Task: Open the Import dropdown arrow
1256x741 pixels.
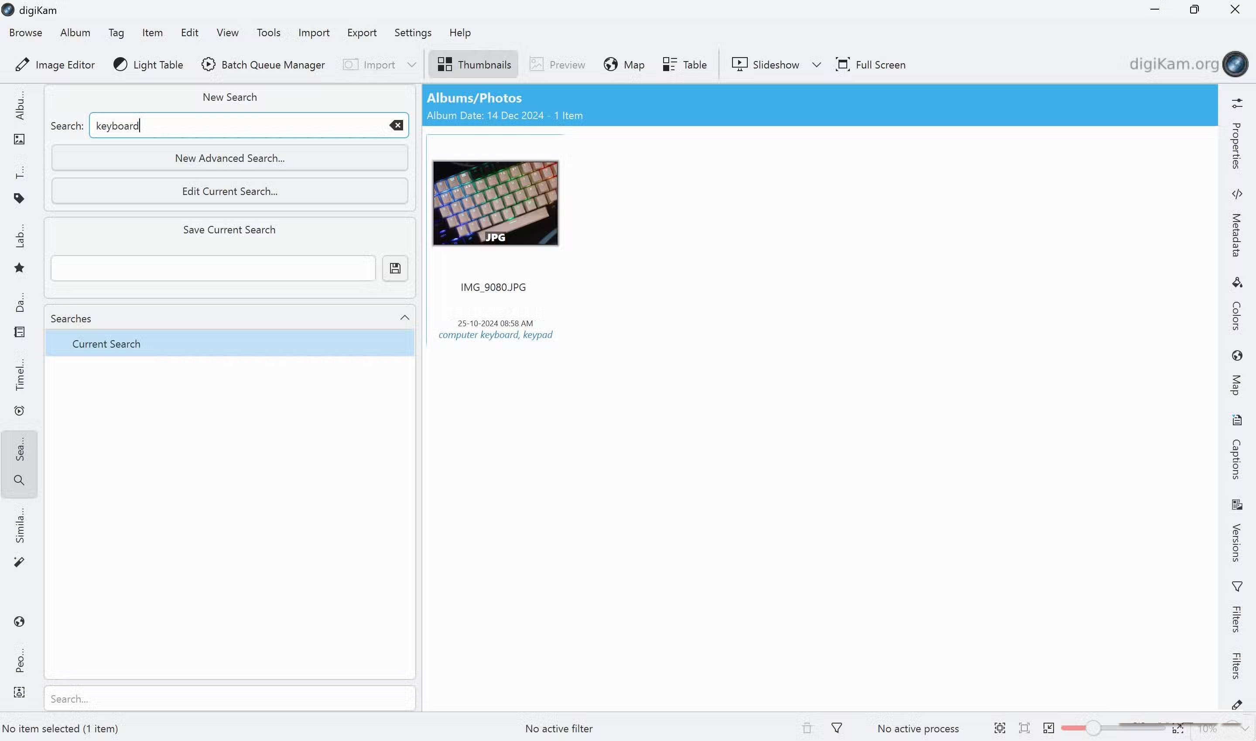Action: click(411, 65)
